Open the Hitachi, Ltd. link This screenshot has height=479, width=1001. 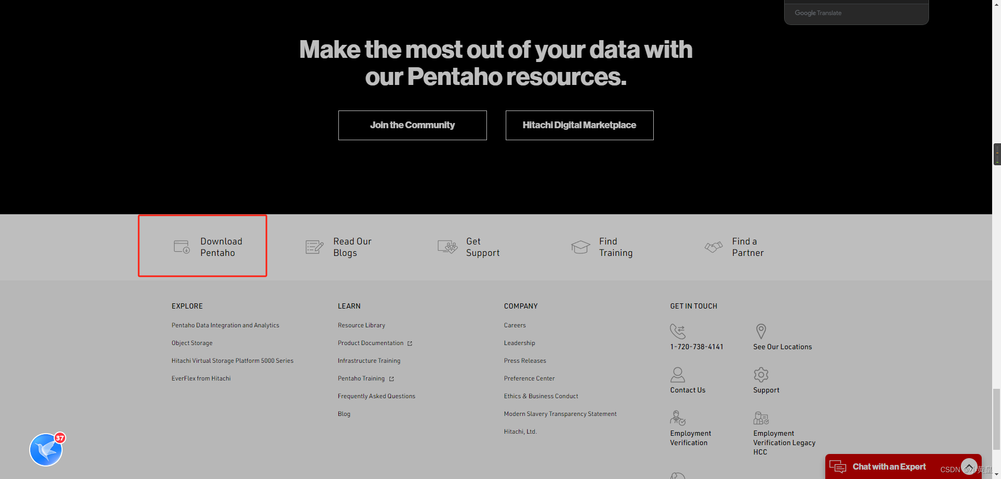(x=520, y=432)
